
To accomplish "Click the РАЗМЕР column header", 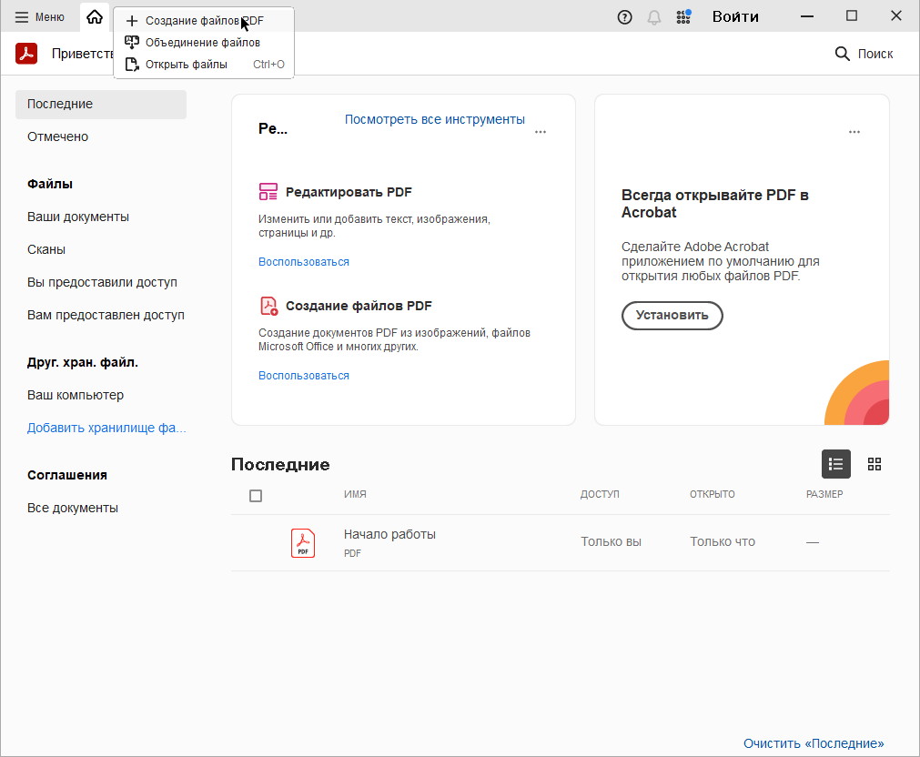I will (824, 495).
